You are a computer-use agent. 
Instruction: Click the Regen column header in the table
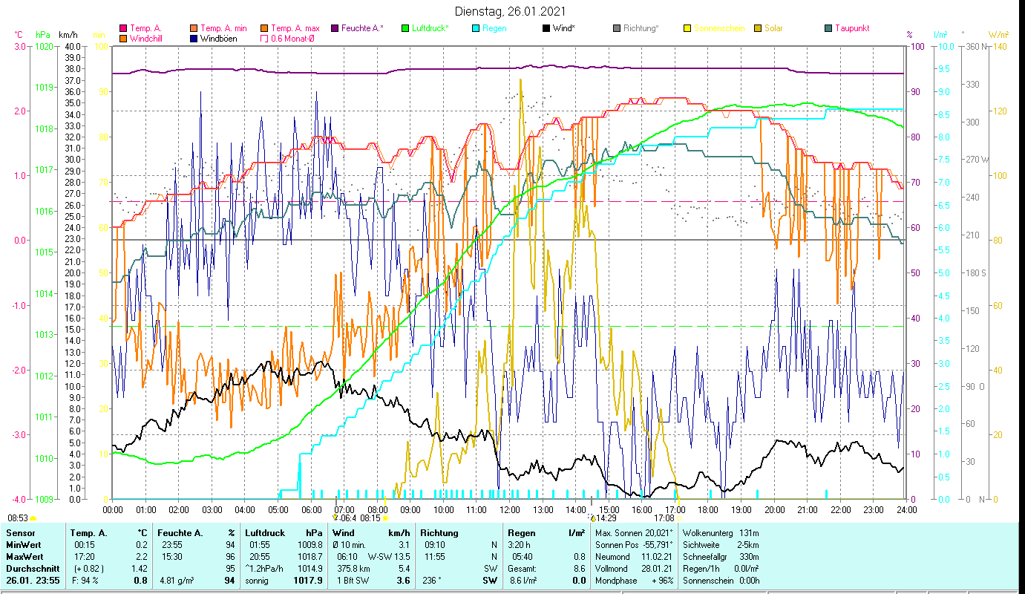pos(522,532)
